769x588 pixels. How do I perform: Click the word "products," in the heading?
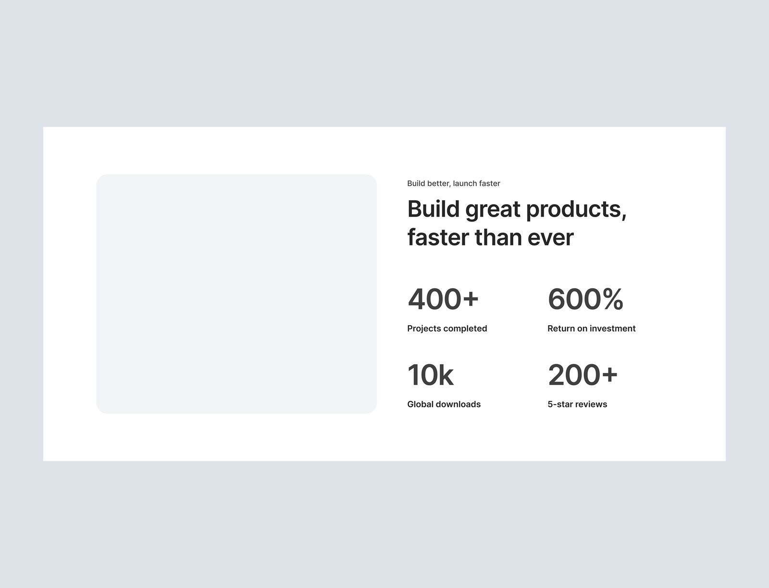coord(576,209)
